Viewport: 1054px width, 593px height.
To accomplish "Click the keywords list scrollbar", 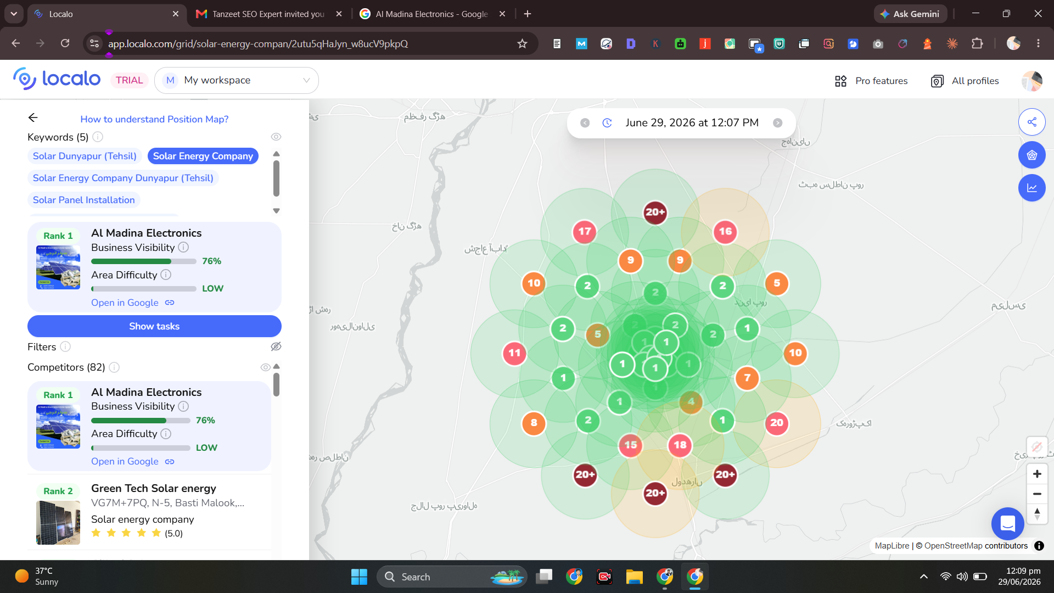I will 276,178.
